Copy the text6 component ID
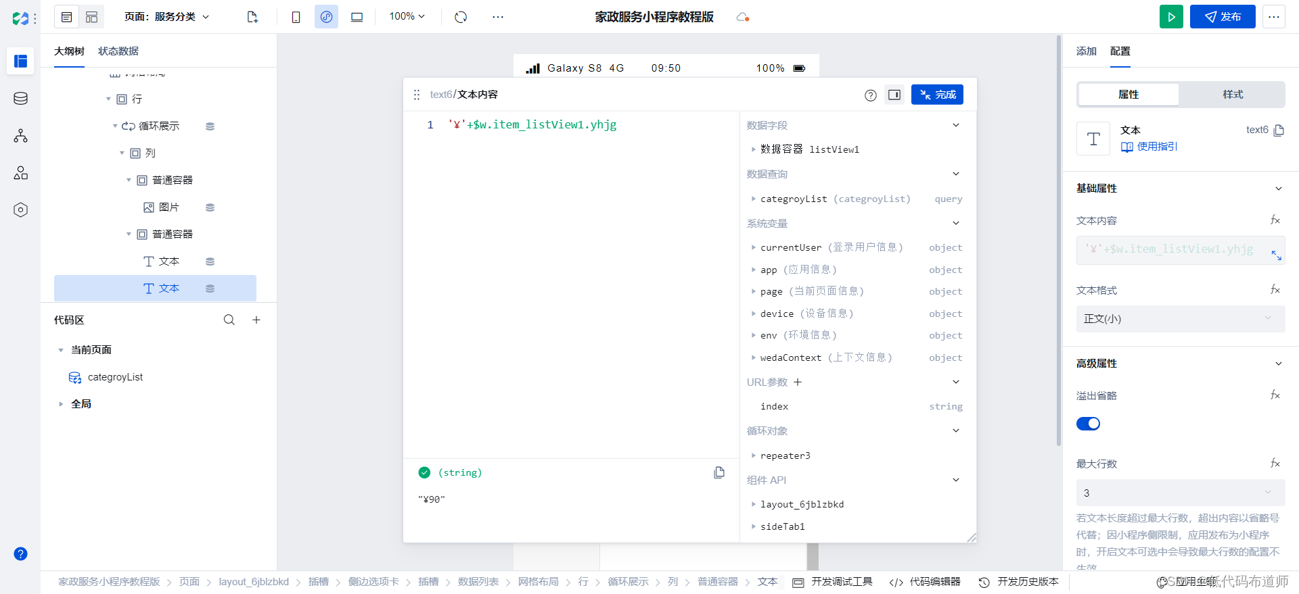Screen dimensions: 1299x594 point(1279,130)
